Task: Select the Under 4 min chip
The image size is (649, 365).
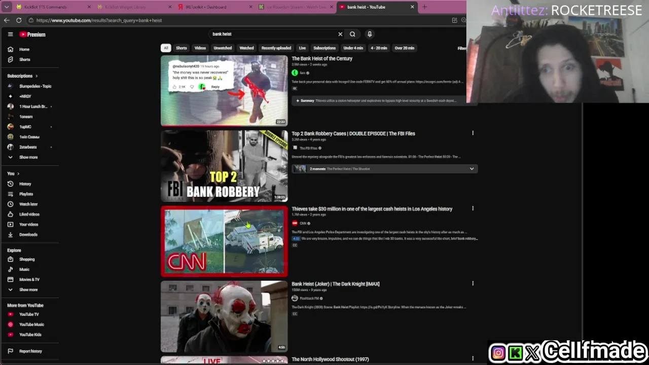Action: 353,48
